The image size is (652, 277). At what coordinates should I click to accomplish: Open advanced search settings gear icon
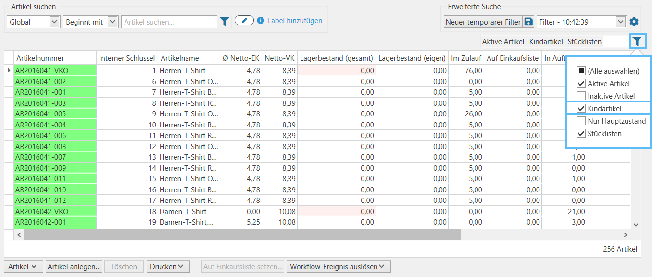[634, 22]
